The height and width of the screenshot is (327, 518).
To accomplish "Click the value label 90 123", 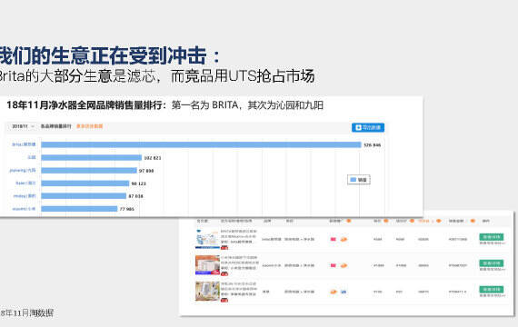I will click(x=138, y=183).
